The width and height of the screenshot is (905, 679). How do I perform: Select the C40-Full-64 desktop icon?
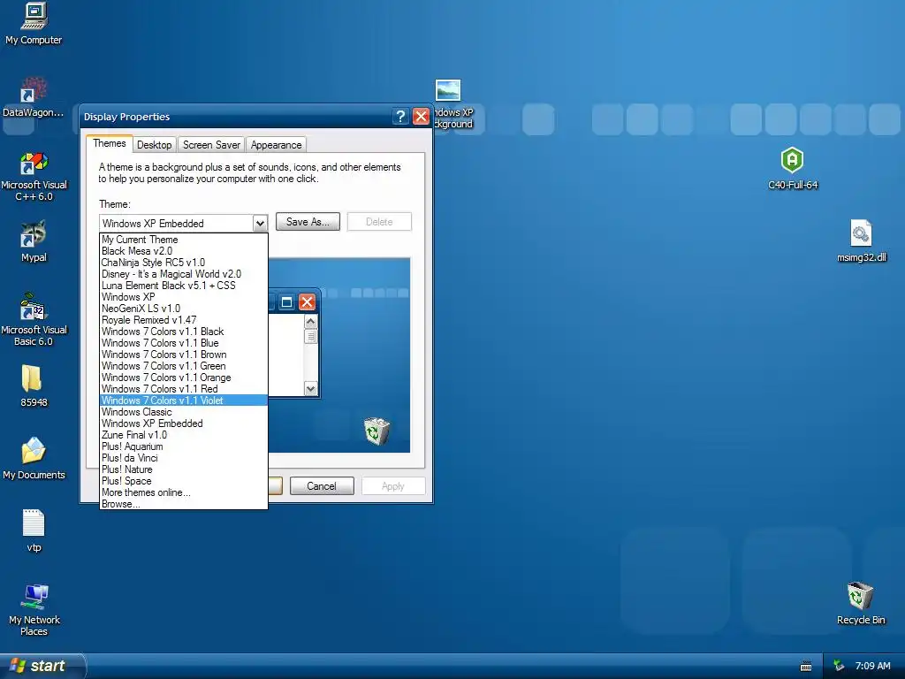[x=793, y=168]
